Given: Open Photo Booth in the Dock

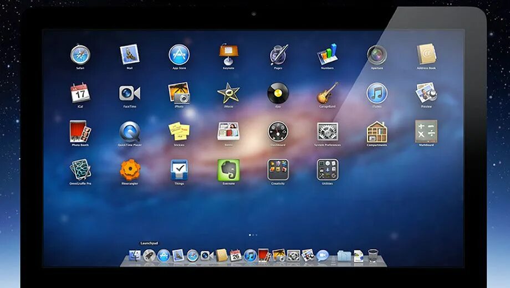Looking at the screenshot, I should (x=264, y=255).
